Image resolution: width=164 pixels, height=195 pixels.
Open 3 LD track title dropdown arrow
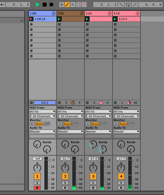pyautogui.click(x=110, y=14)
